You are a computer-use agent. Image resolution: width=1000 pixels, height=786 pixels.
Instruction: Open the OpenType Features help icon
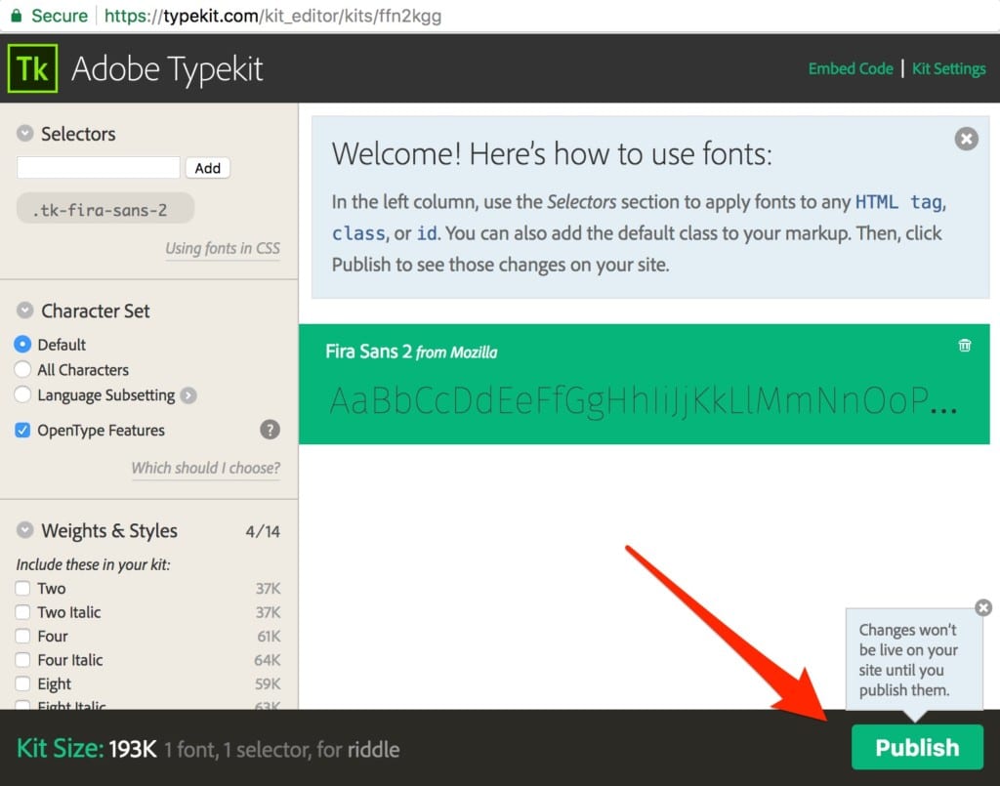[270, 430]
